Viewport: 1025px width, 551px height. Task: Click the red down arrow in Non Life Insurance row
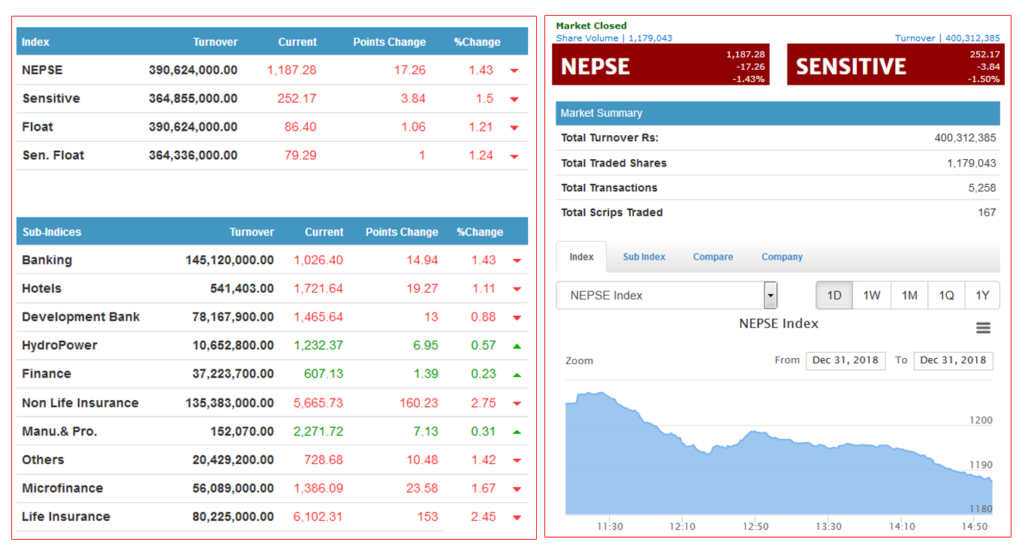point(517,404)
